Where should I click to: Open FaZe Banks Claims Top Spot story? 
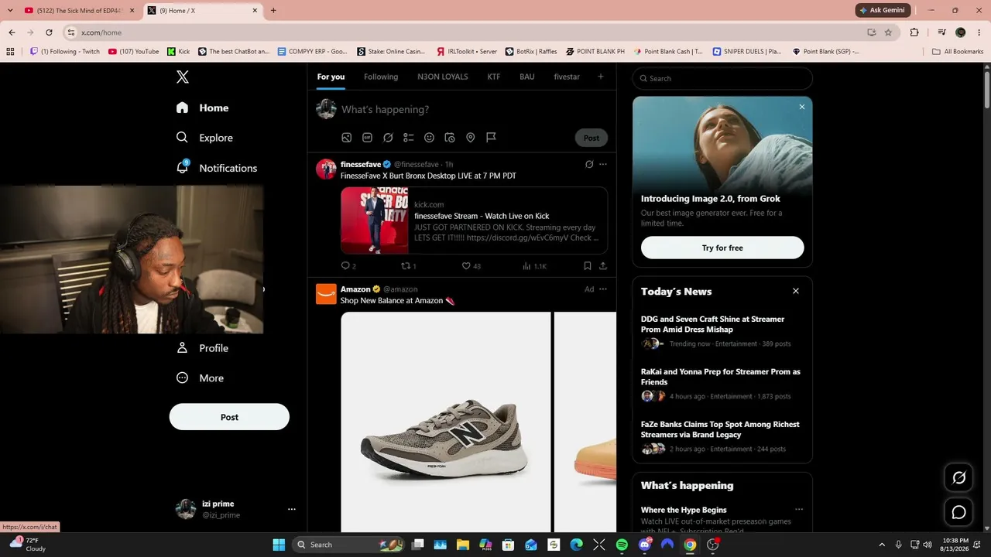[x=722, y=436]
